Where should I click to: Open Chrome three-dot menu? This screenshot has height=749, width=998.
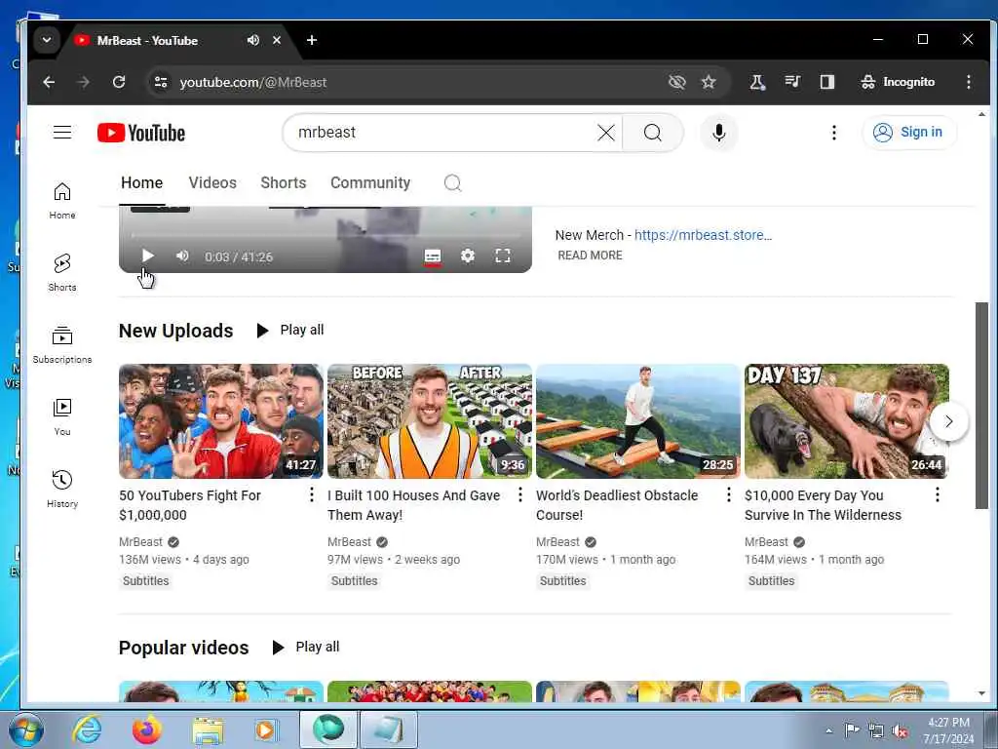pyautogui.click(x=968, y=82)
